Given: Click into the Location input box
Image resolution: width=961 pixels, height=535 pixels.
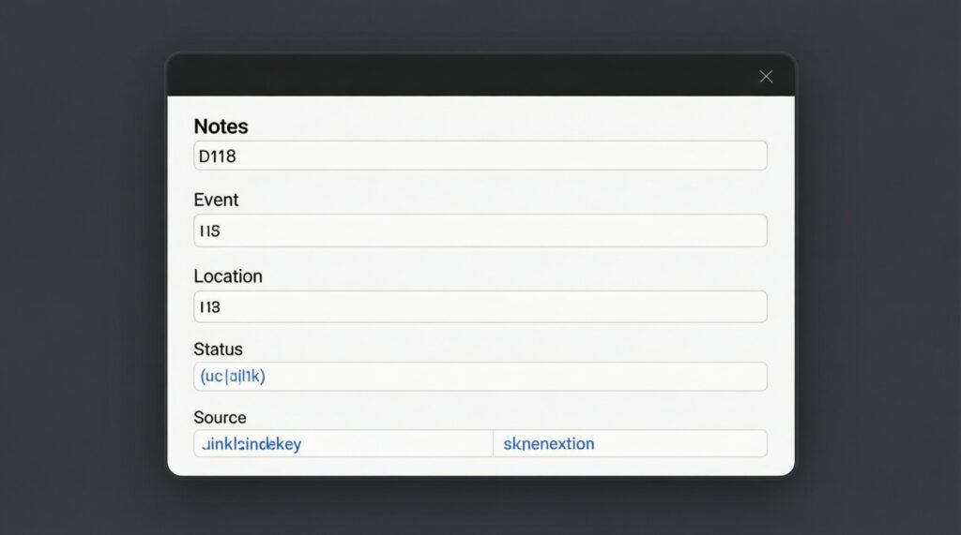Looking at the screenshot, I should 480,306.
